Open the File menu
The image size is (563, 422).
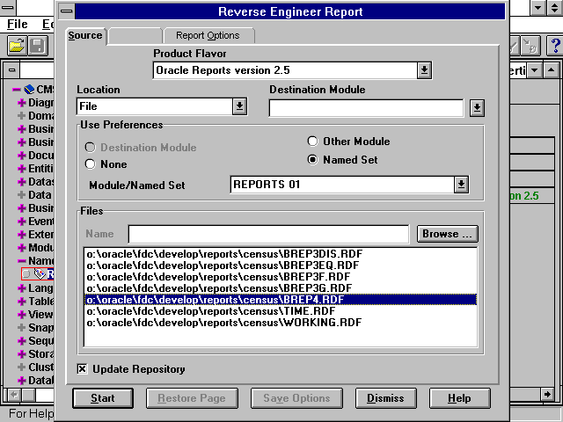[x=17, y=24]
